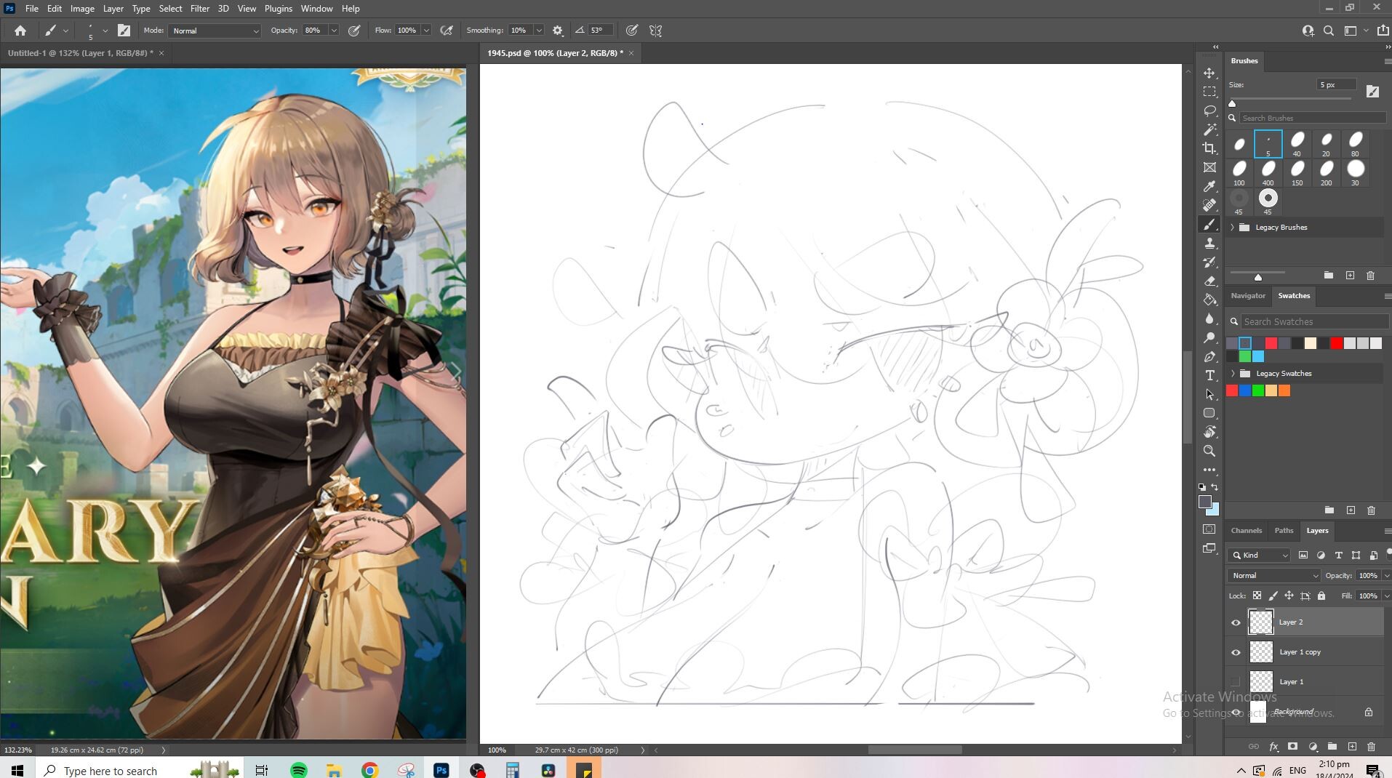Pick the orange swatch
This screenshot has width=1392, height=778.
(1284, 391)
